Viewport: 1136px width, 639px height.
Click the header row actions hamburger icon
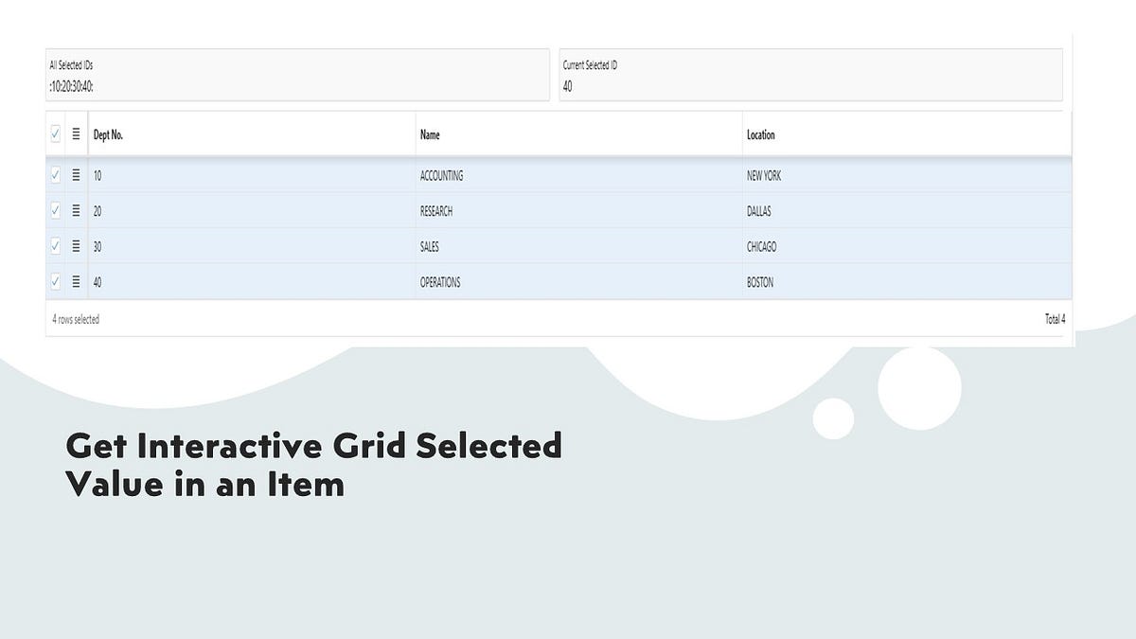click(76, 133)
